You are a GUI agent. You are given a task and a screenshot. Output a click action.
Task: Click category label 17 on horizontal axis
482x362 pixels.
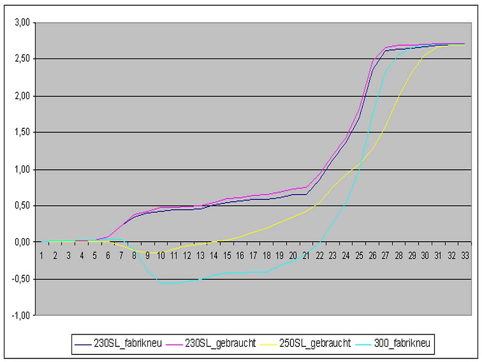tap(253, 255)
